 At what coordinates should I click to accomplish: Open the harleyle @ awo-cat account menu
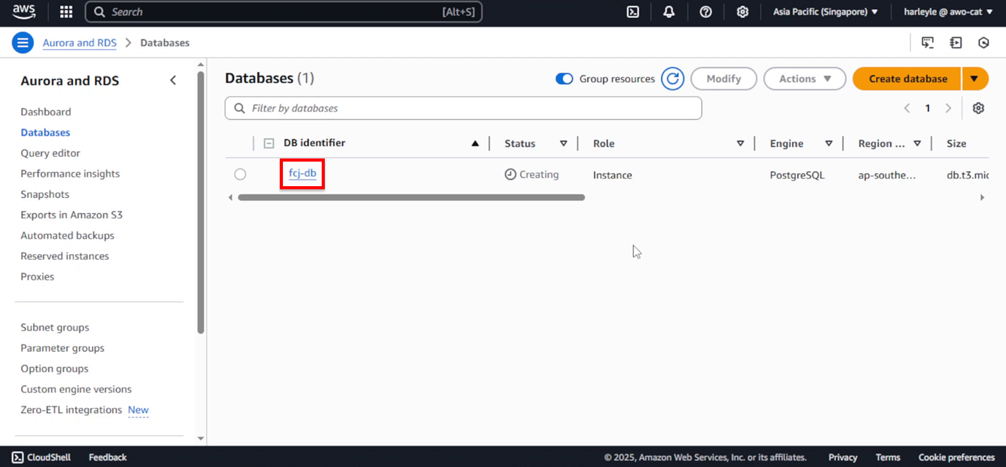pyautogui.click(x=948, y=12)
